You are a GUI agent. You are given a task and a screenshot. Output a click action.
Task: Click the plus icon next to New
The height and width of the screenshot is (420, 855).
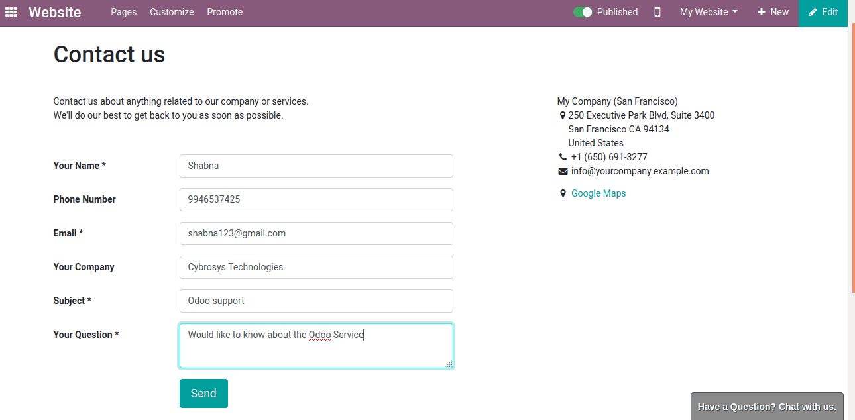[x=762, y=12]
